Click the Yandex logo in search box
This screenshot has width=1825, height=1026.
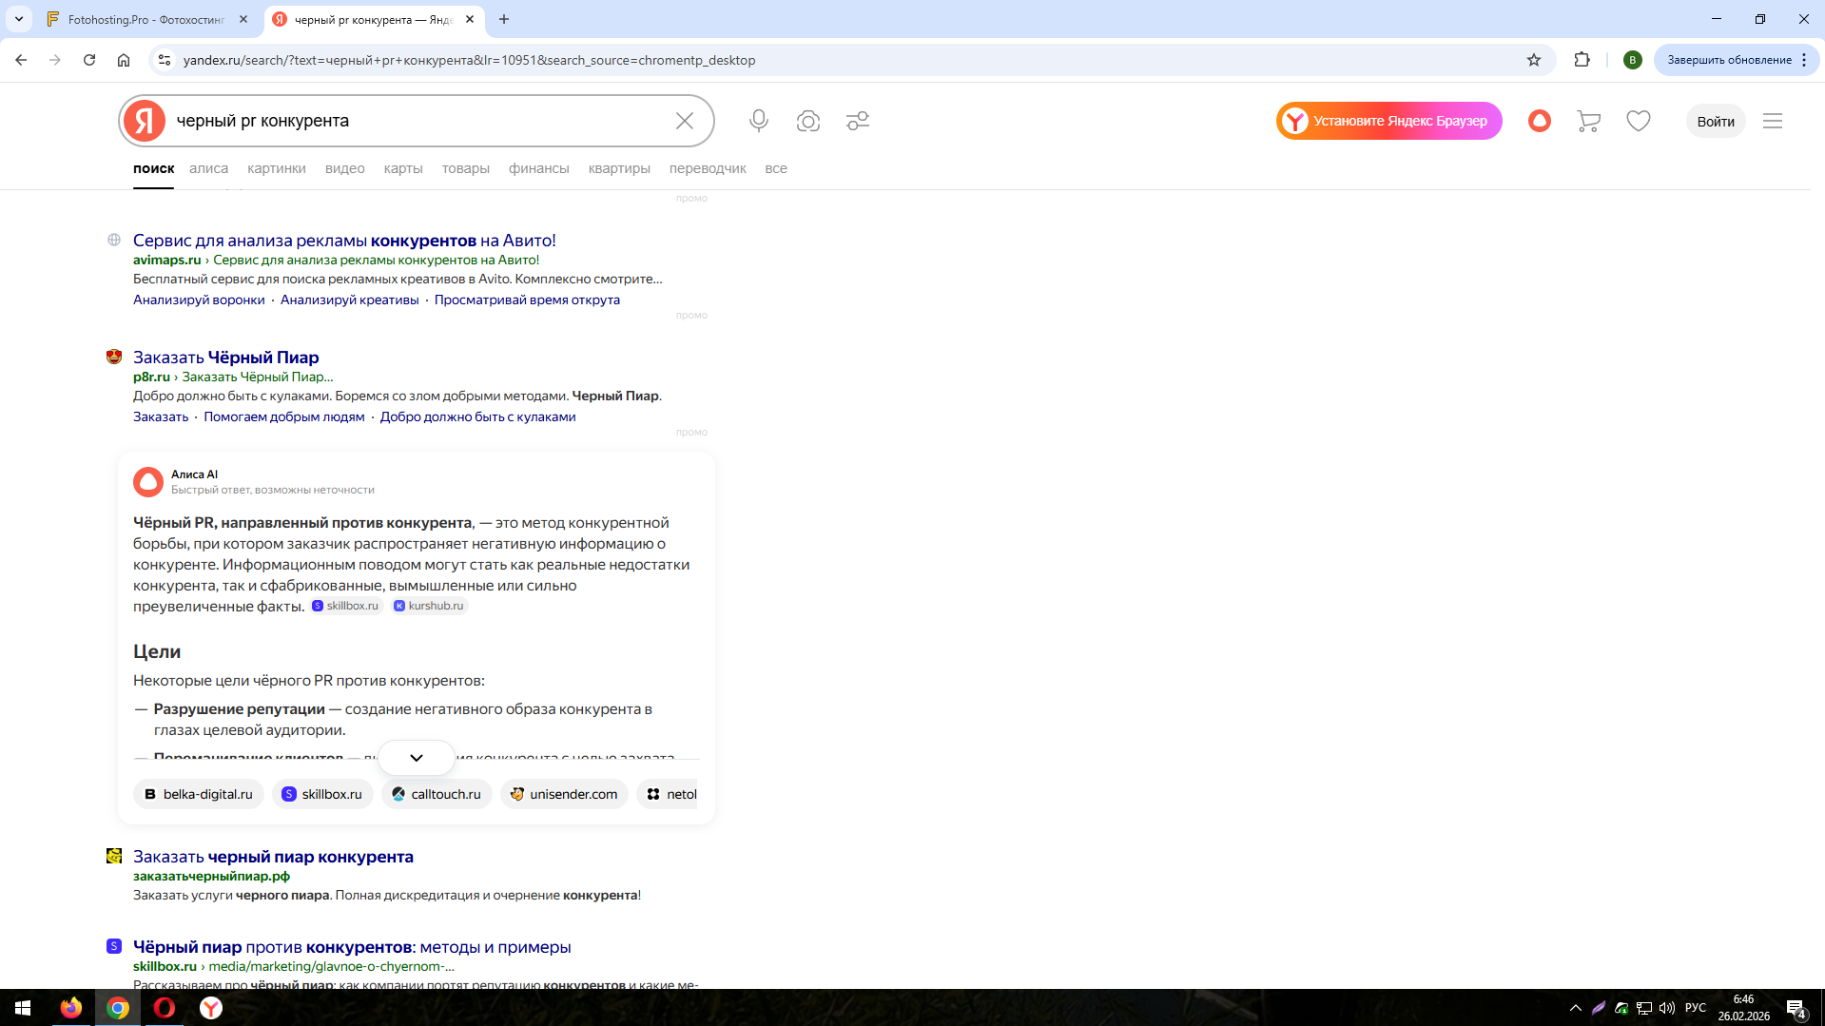pyautogui.click(x=145, y=121)
